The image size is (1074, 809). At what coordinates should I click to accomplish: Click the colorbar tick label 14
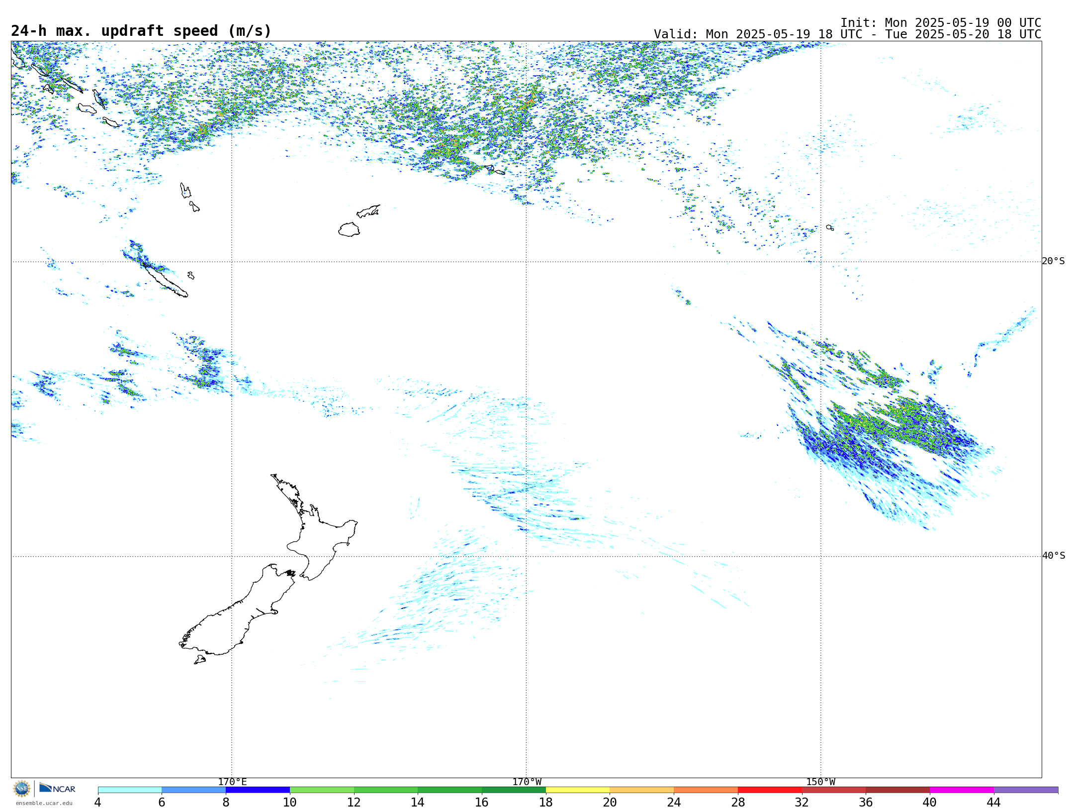tap(418, 802)
